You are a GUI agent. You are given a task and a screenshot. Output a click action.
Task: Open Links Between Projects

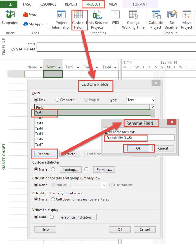pos(97,20)
